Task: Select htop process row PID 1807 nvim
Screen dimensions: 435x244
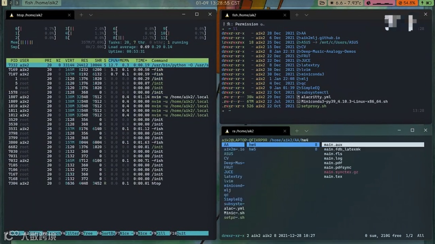Action: [x=108, y=97]
